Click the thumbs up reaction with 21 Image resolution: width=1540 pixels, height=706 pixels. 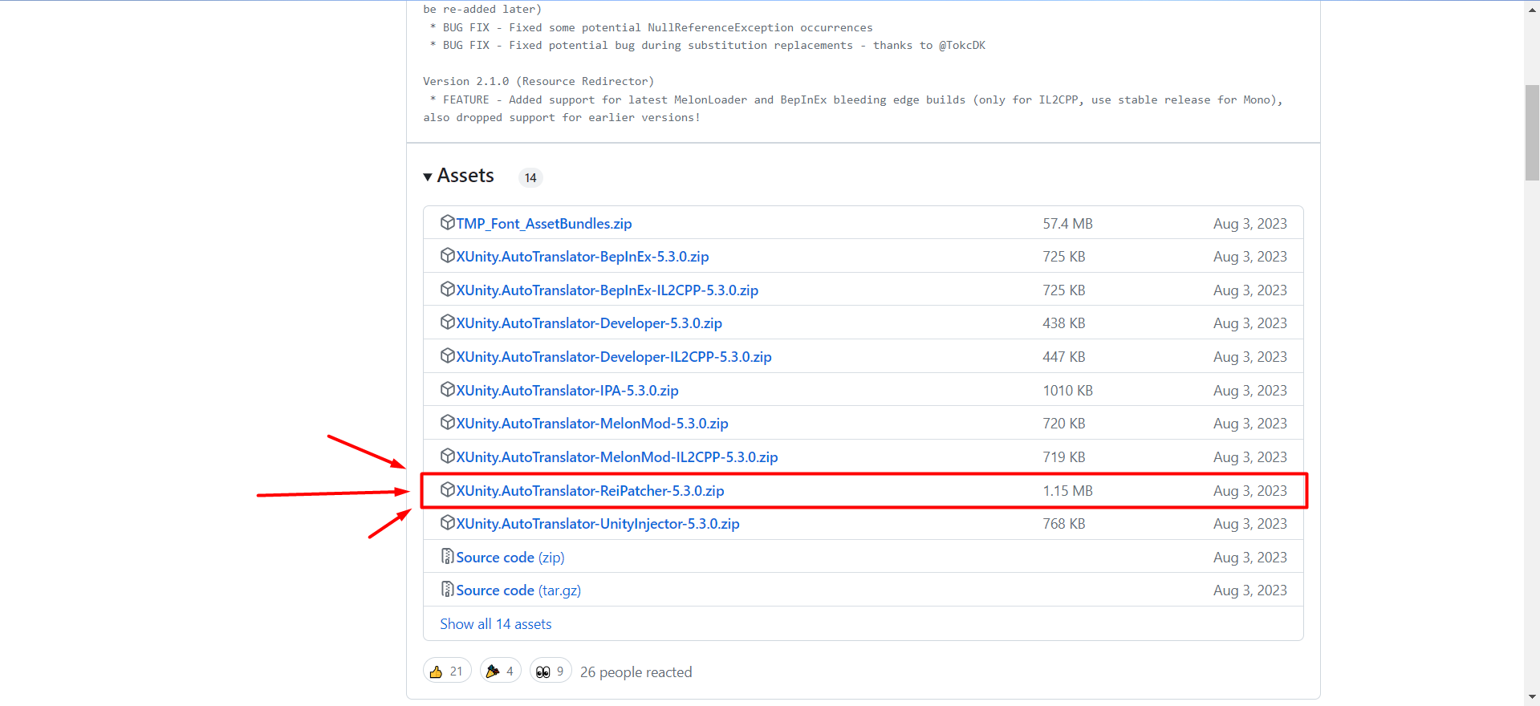447,672
